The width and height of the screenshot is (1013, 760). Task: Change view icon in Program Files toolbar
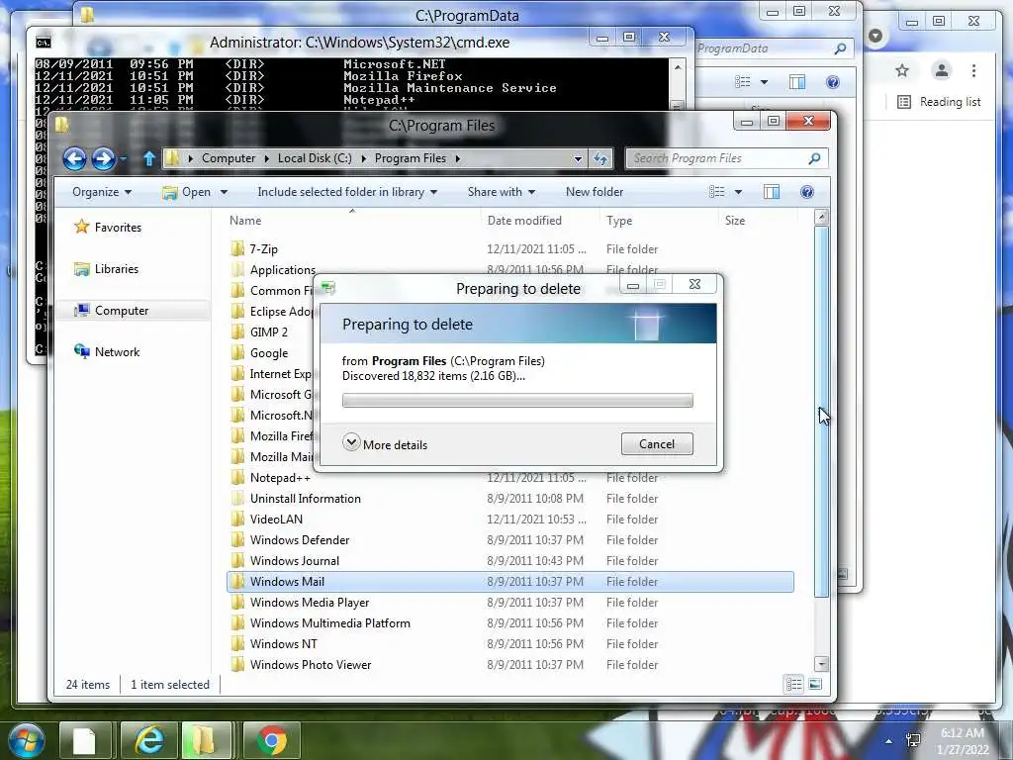click(x=717, y=192)
